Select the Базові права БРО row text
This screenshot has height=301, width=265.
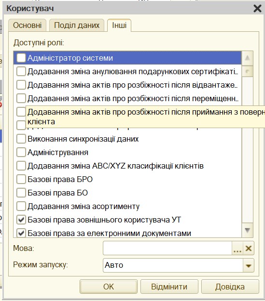pos(60,179)
